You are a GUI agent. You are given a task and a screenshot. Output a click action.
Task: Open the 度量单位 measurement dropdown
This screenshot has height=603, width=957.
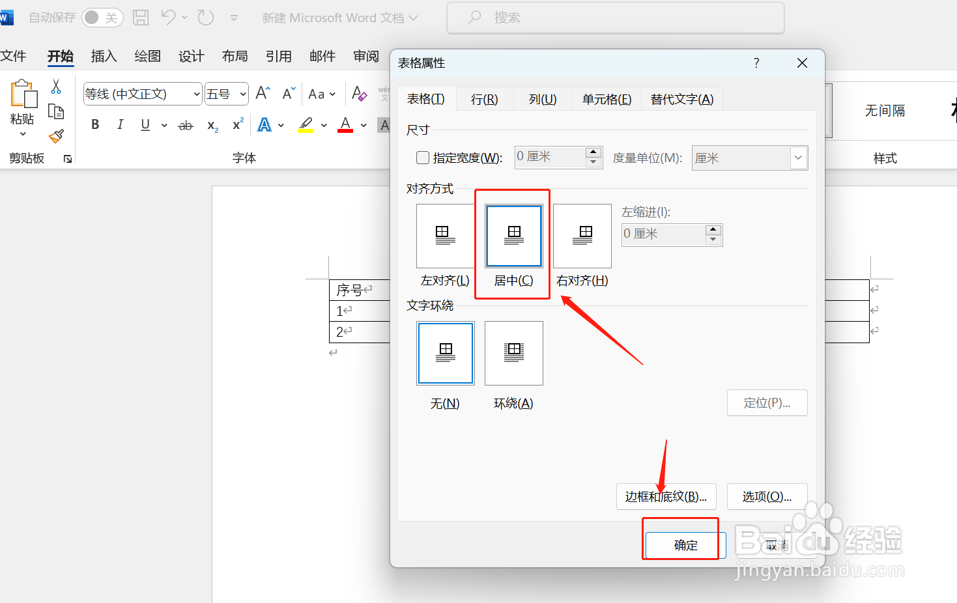coord(798,158)
